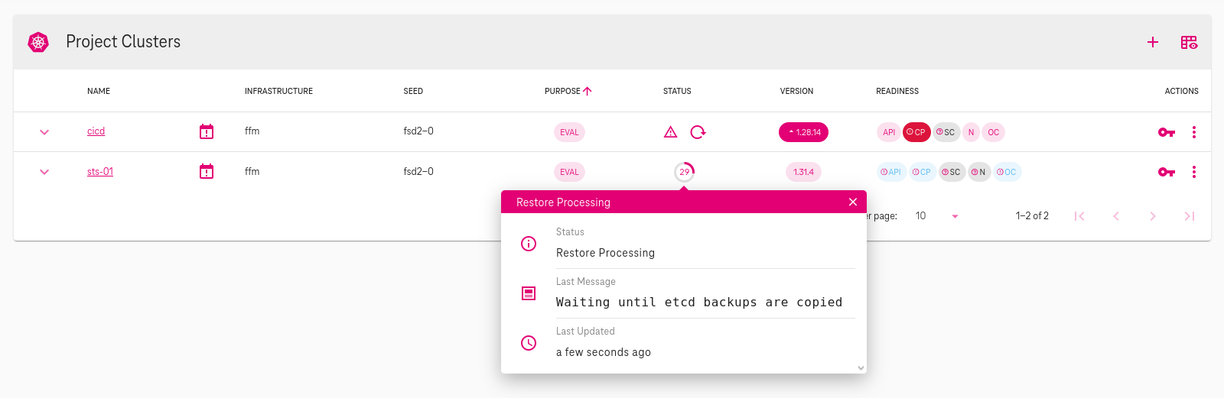Open three-dot actions menu for sts-01

point(1193,172)
